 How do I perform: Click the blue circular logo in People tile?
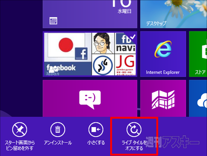click(x=103, y=65)
